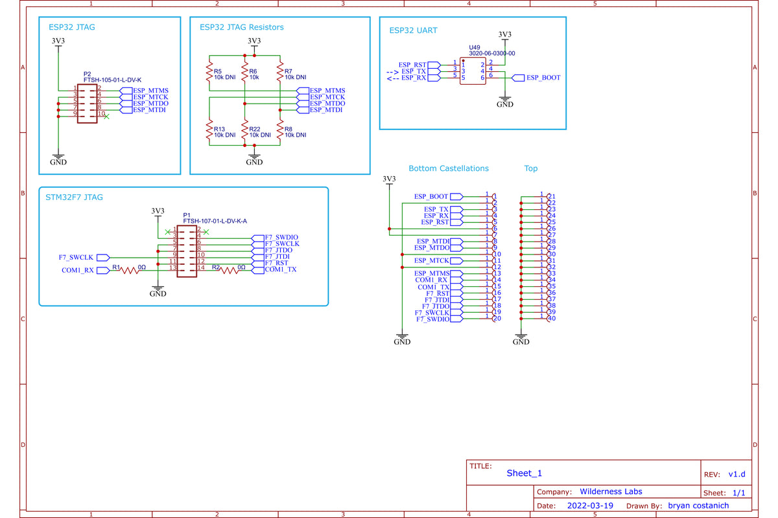Viewport: 778px width, 518px height.
Task: Click the ESP32 UART section frame title
Action: click(413, 30)
